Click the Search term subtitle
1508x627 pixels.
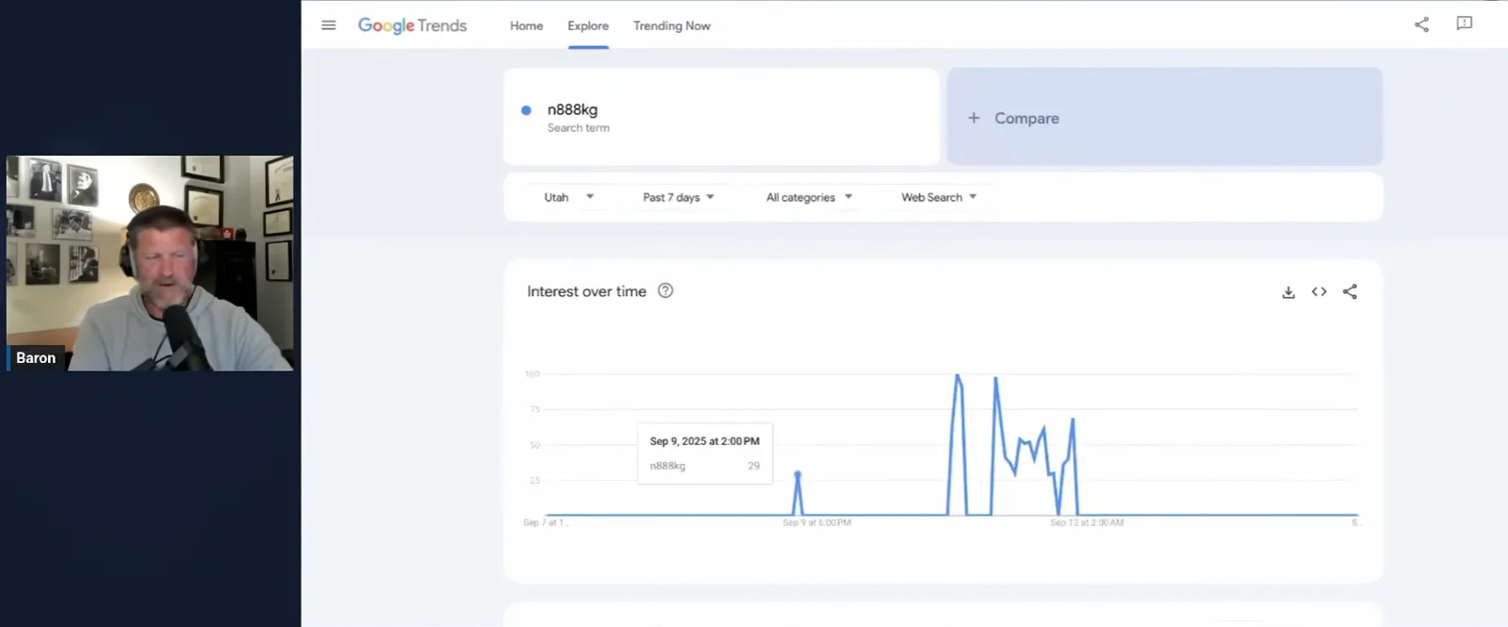578,128
